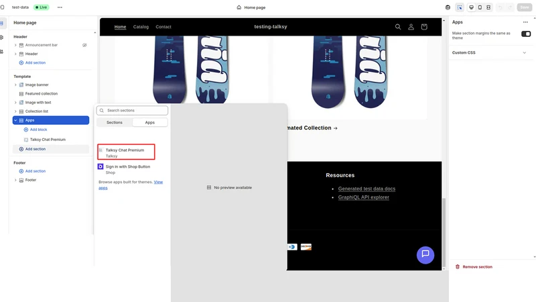Click the store preview icon left of the inspector
Image resolution: width=536 pixels, height=302 pixels.
pos(448,7)
